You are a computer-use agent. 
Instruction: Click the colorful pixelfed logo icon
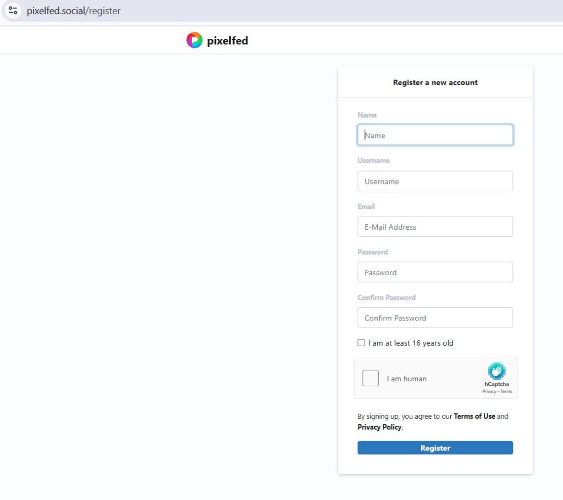194,40
